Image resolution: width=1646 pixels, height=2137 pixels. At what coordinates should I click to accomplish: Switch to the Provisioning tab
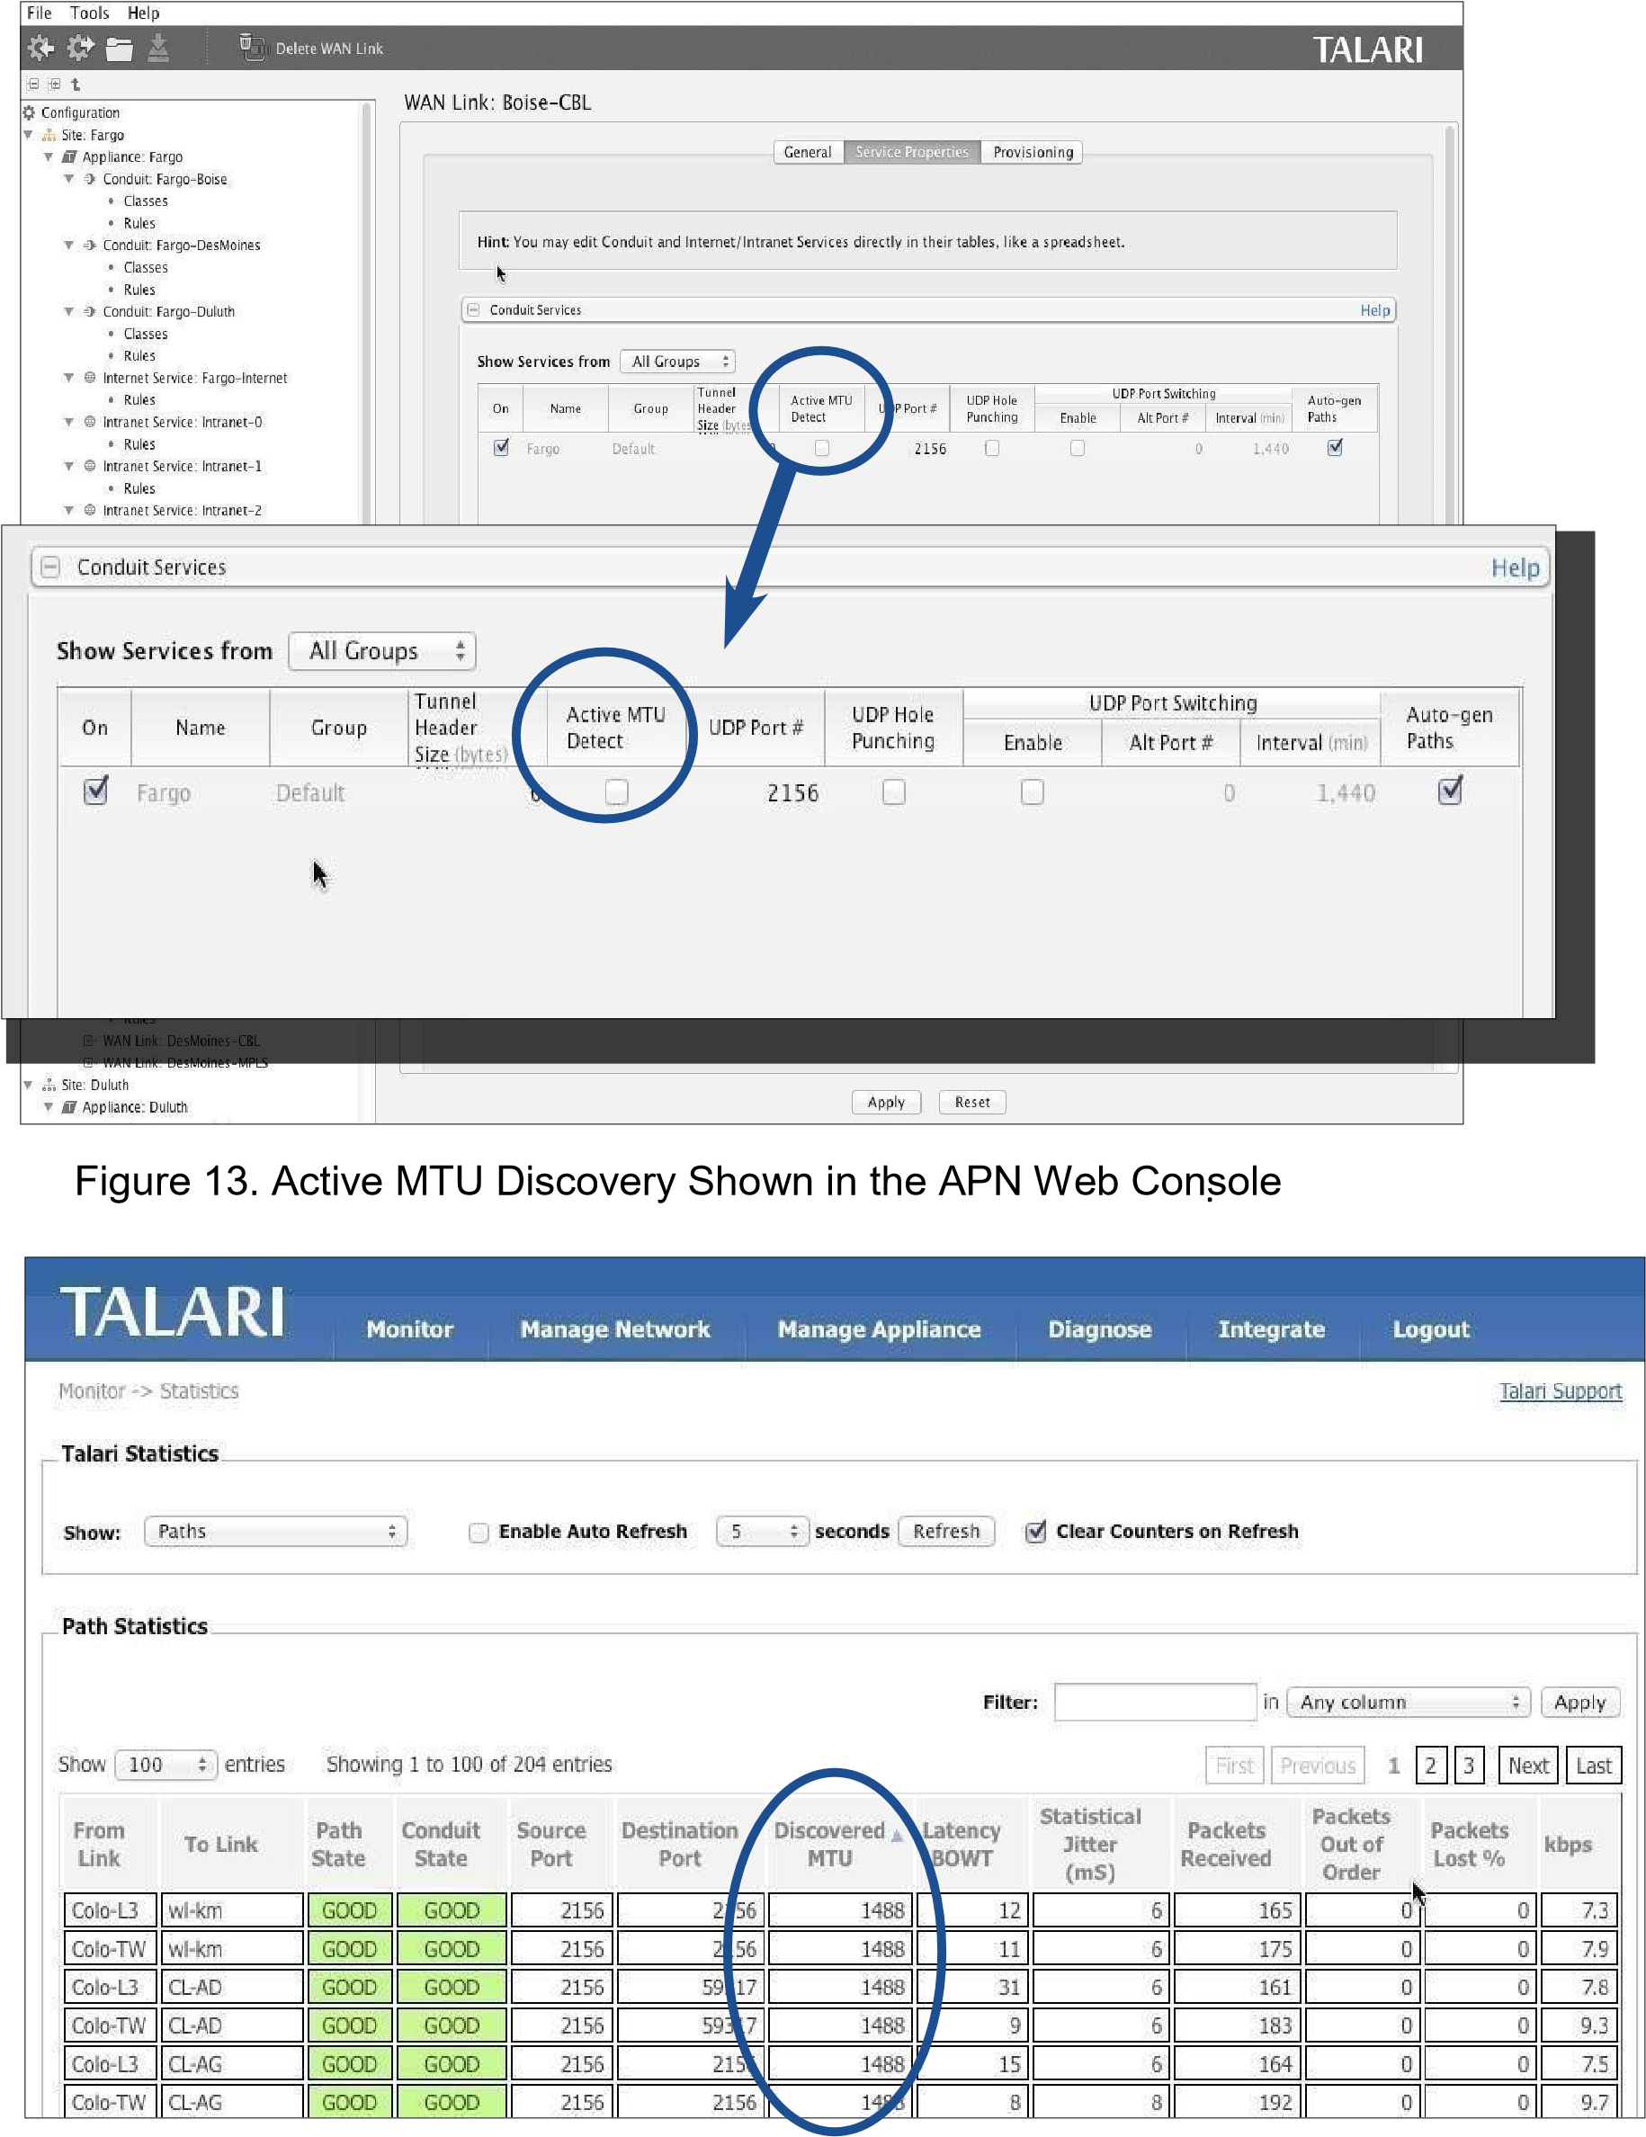tap(1033, 152)
